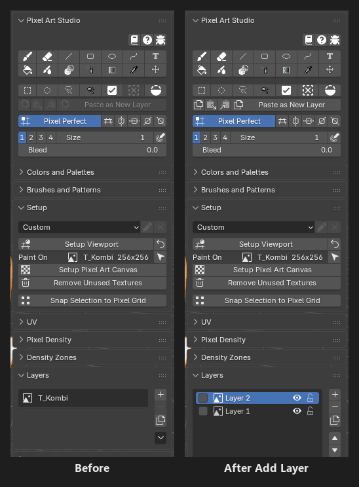Select the Rectangle tool in Before panel
359x487 pixels.
tap(90, 56)
